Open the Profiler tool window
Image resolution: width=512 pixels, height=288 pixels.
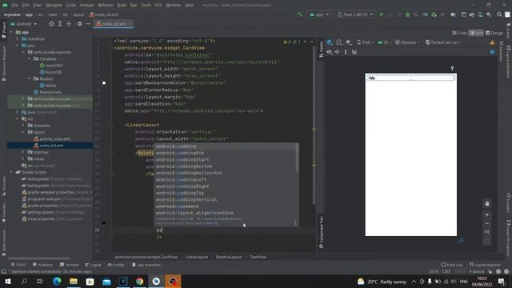116,265
